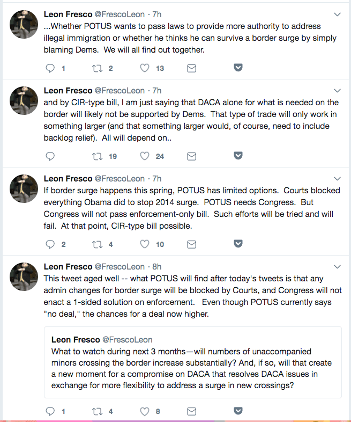
Task: Reply to the 'If border surge happens' tweet
Action: (x=51, y=244)
